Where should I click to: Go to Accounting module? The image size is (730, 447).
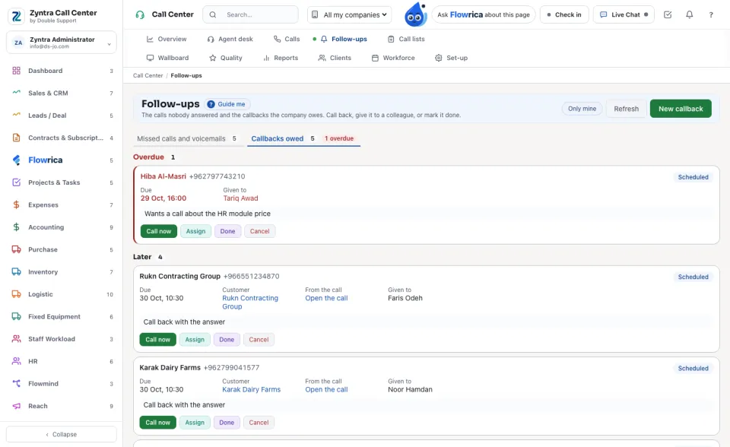coord(62,227)
